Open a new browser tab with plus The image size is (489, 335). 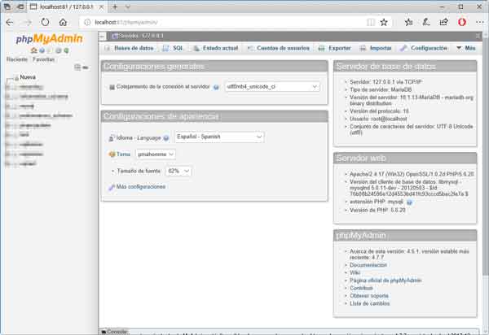115,7
